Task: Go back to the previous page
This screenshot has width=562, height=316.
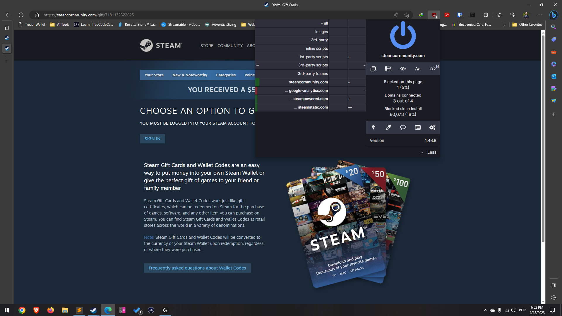Action: [8, 15]
